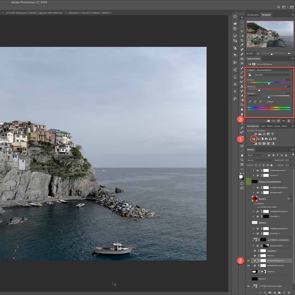
Task: Reset adjustment to defaults in Eigenschaften
Action: (x=279, y=121)
